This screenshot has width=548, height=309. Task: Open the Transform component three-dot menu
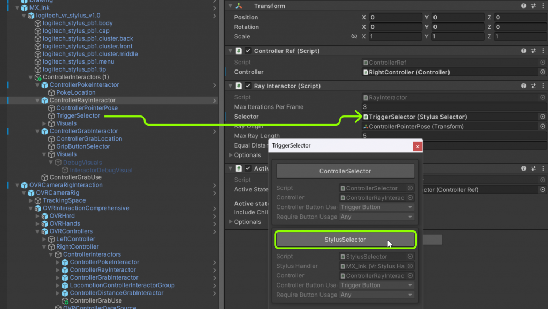[x=543, y=6]
